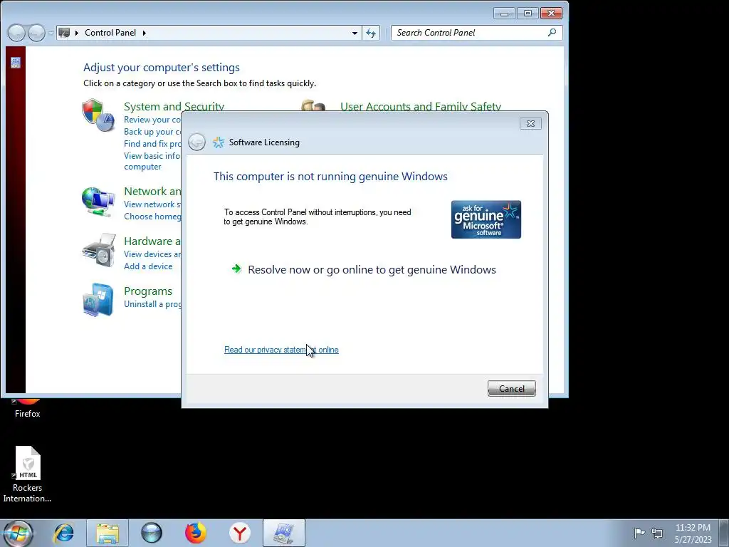Click View devices and printers link
This screenshot has height=547, width=729.
[152, 254]
